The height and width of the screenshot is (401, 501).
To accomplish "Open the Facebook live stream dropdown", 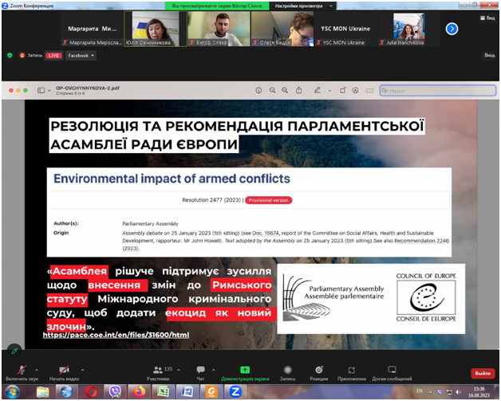I will point(81,56).
